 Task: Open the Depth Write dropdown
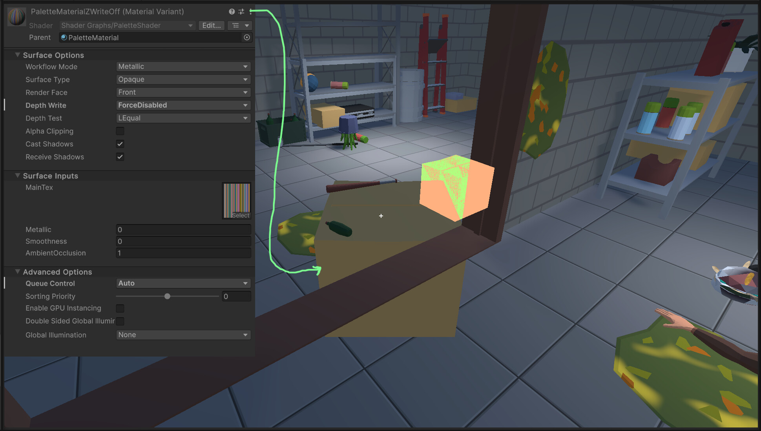[183, 105]
